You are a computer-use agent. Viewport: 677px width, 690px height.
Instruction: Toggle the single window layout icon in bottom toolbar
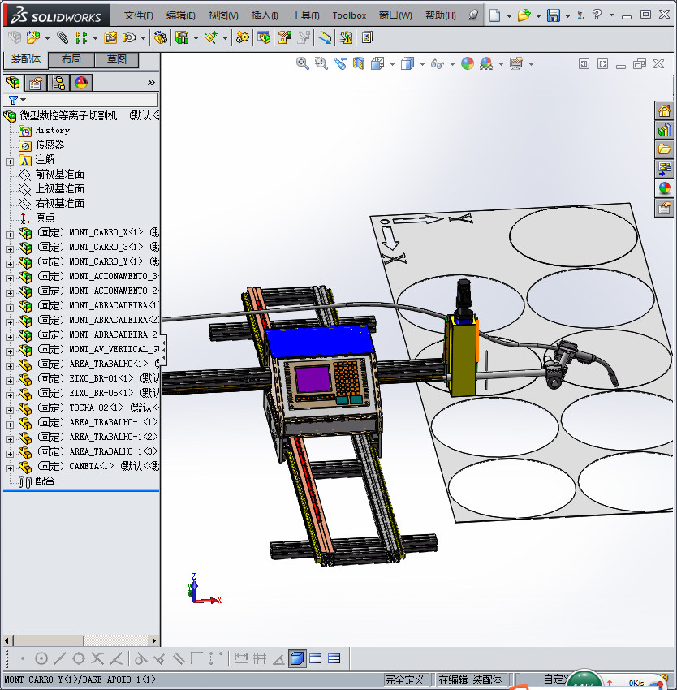coord(316,658)
